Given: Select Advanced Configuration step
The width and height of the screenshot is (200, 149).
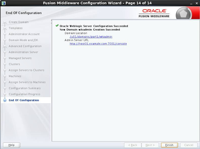Looking at the screenshot, I should point(25,46).
